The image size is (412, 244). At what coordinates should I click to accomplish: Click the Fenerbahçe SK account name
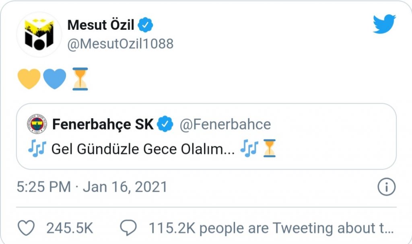(103, 124)
